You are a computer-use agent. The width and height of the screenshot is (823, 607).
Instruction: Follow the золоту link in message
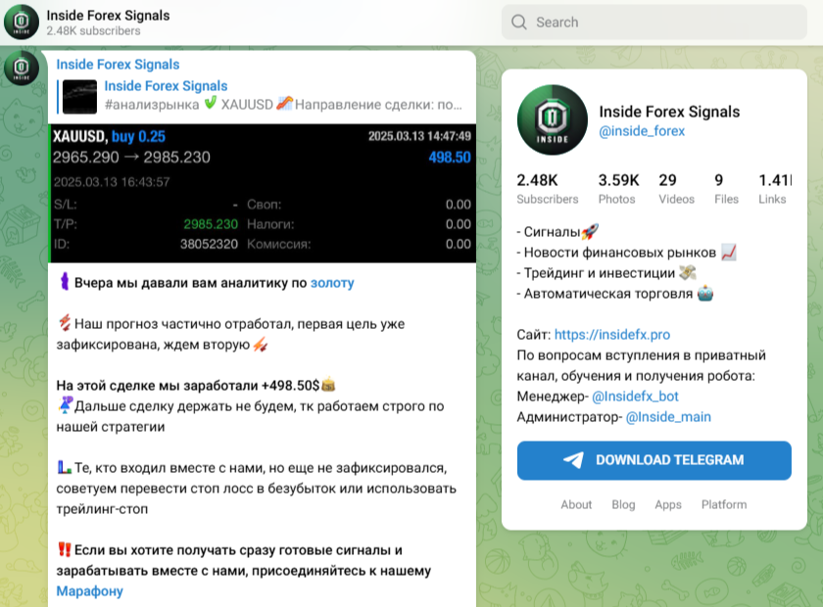coord(332,283)
